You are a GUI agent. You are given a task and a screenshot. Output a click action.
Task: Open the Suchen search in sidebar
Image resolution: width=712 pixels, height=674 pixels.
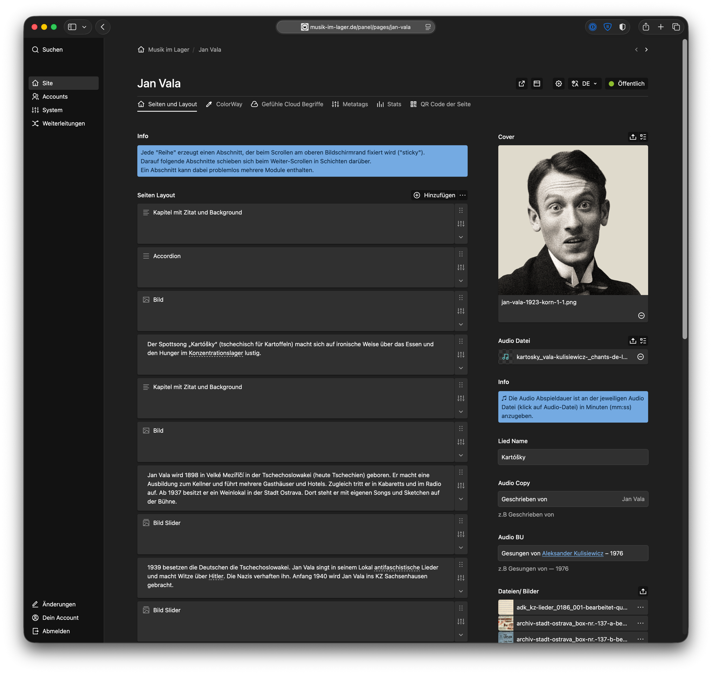coord(47,49)
